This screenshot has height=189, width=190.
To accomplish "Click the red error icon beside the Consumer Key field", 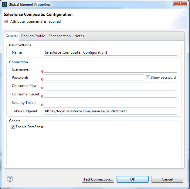I will coord(42,88).
